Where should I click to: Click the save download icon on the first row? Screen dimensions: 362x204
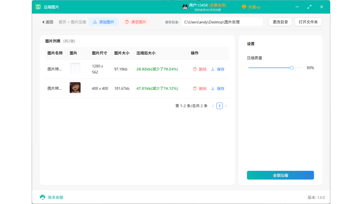tap(213, 69)
